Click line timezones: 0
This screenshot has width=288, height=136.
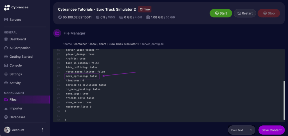pyautogui.click(x=75, y=81)
